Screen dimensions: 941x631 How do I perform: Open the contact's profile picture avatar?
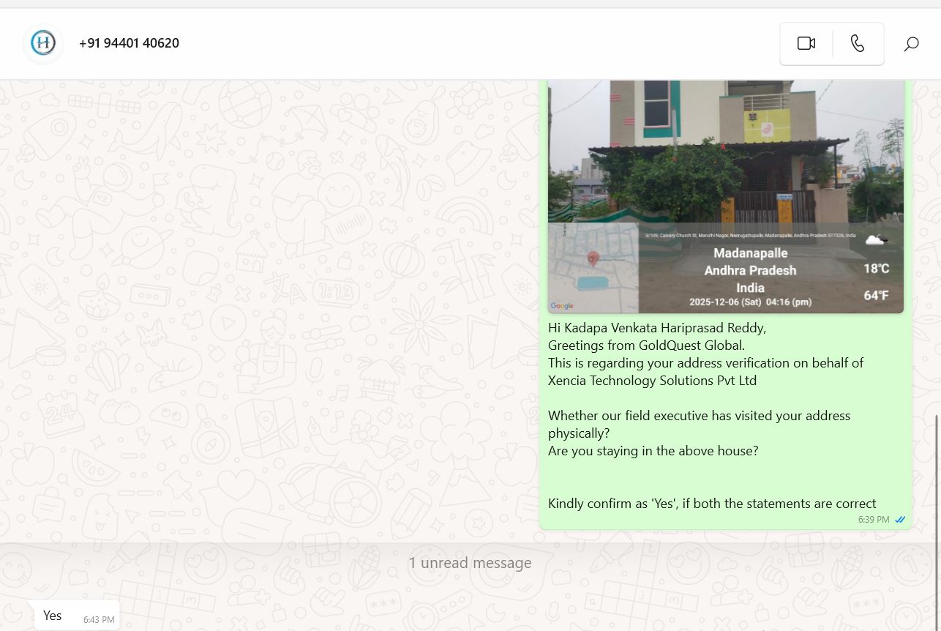coord(43,43)
